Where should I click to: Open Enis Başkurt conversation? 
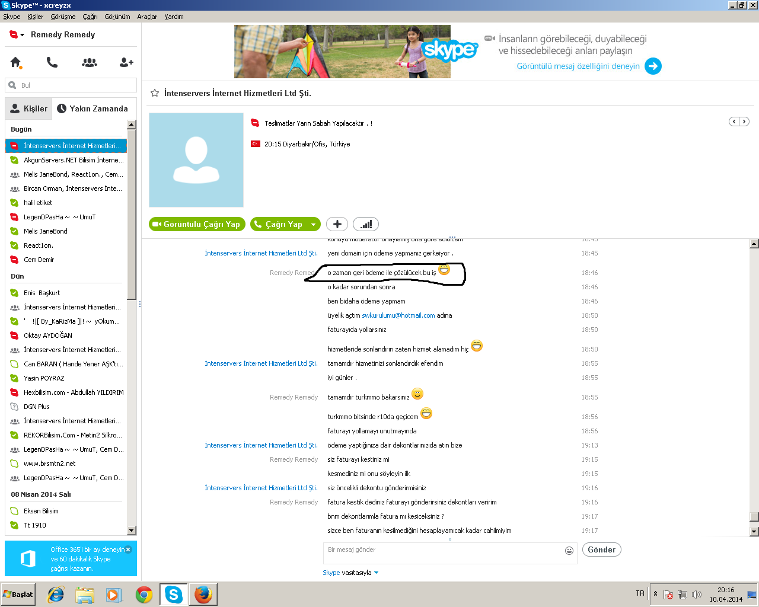66,293
